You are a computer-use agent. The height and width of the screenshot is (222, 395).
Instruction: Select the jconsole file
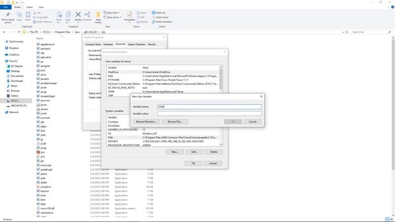[x=43, y=118]
